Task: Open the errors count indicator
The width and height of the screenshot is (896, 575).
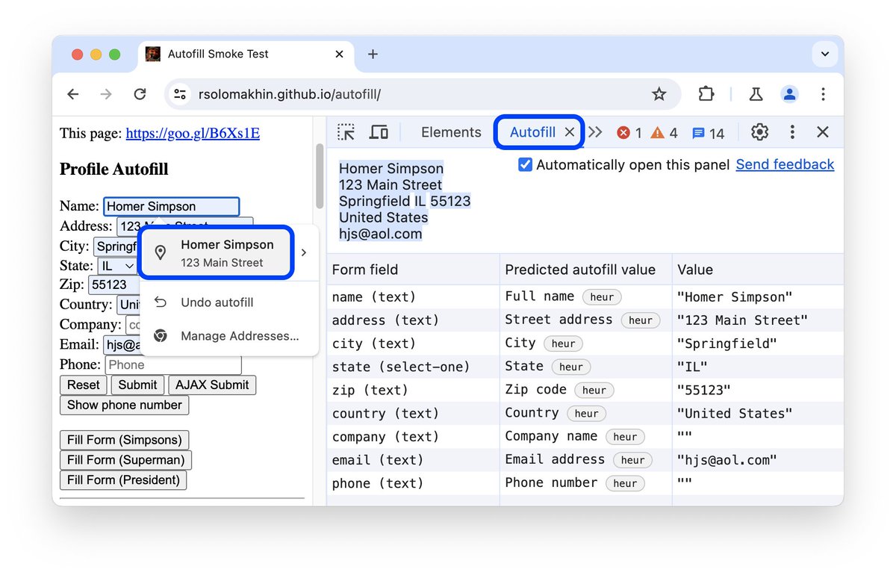Action: click(x=629, y=133)
